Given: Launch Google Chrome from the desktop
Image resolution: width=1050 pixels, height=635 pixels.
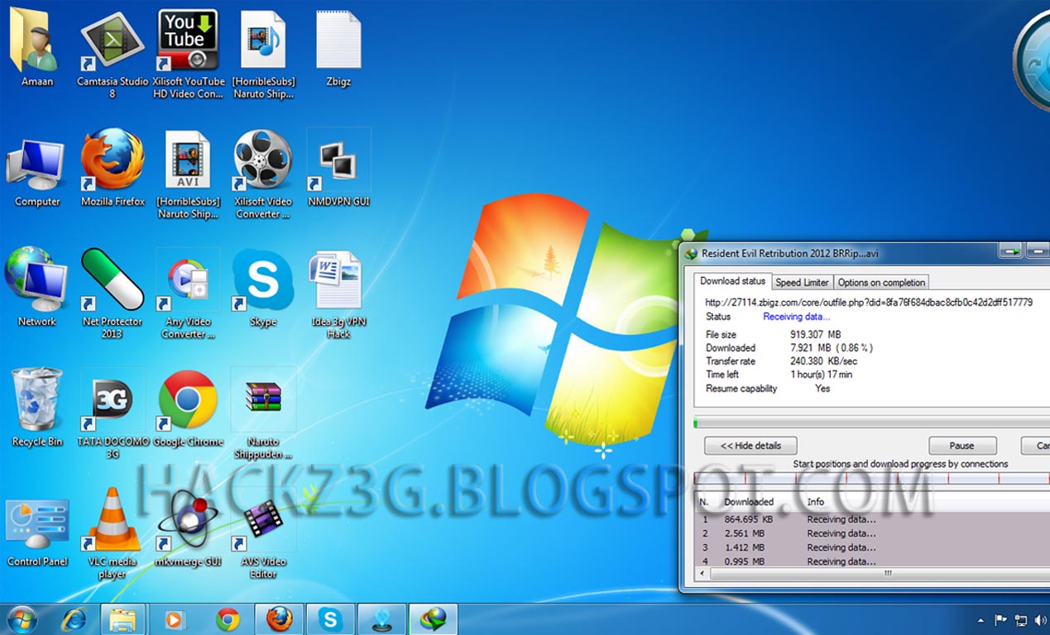Looking at the screenshot, I should pos(188,408).
